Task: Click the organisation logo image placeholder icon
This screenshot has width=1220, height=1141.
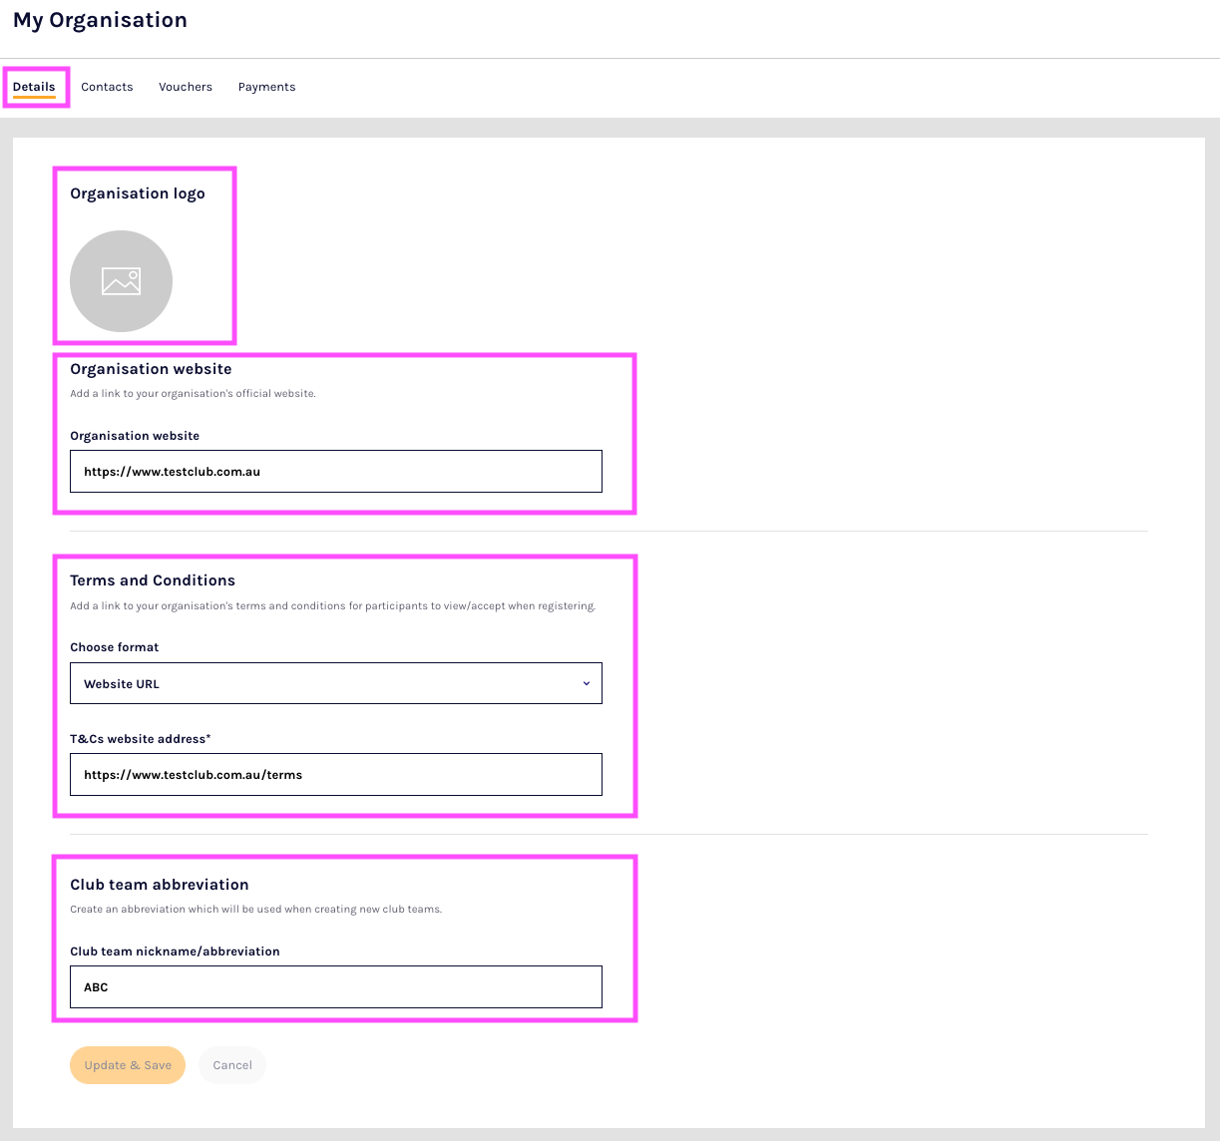Action: coord(121,281)
